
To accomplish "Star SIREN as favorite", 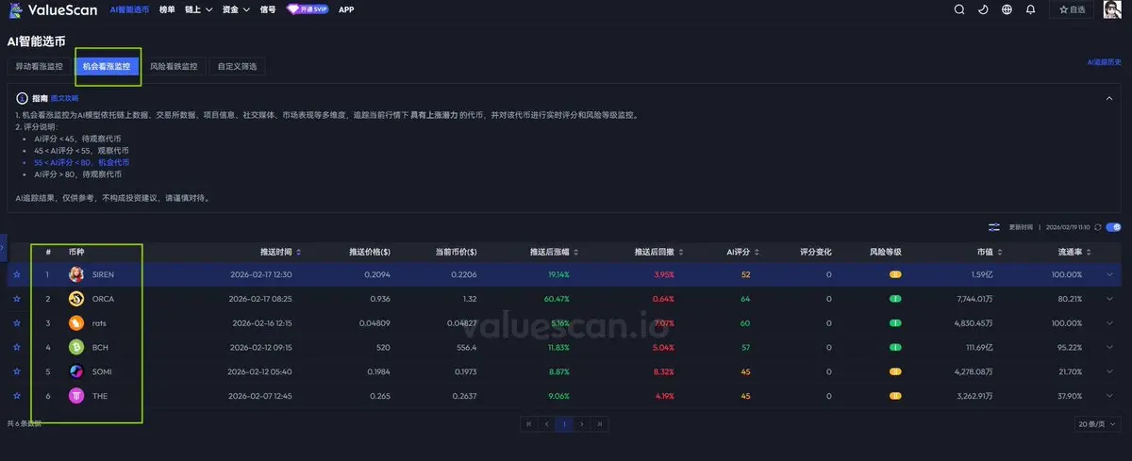I will [x=16, y=274].
